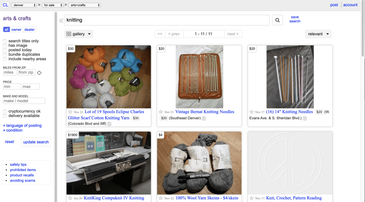Click the knitting search query field

click(x=167, y=20)
